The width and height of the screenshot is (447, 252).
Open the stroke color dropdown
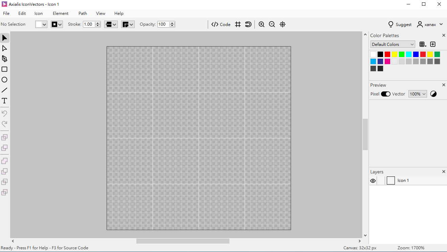(57, 24)
